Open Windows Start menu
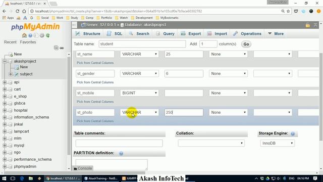Screen dimensions: 323x182 pyautogui.click(x=4, y=178)
